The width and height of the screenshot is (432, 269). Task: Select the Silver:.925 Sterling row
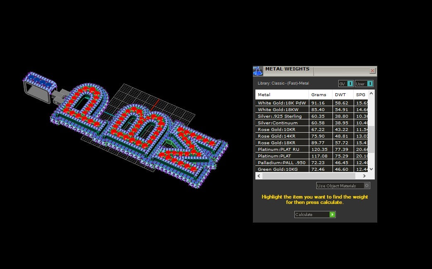click(312, 116)
